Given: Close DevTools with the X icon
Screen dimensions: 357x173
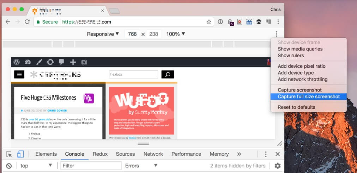Looking at the screenshot, I should [278, 154].
